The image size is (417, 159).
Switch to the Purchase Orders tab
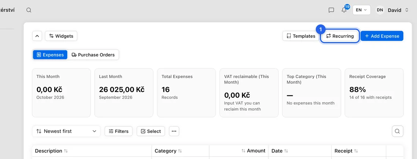coord(93,55)
